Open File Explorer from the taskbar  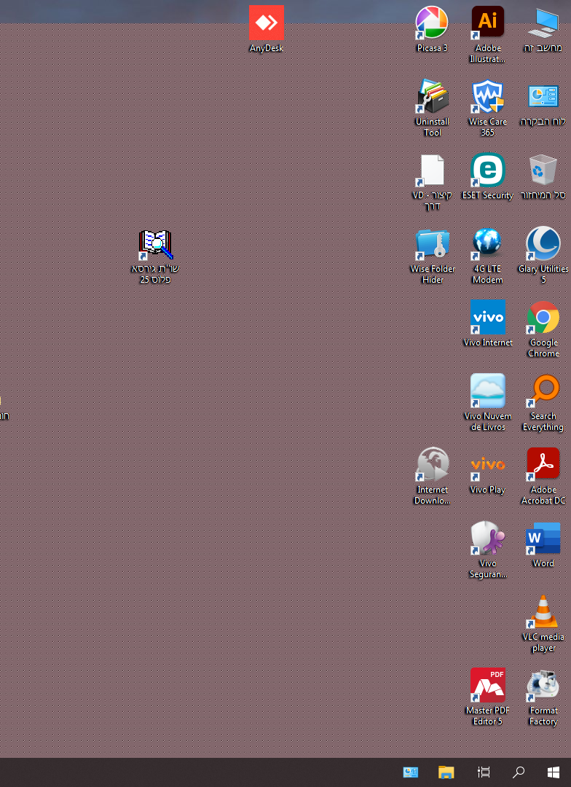[x=446, y=772]
